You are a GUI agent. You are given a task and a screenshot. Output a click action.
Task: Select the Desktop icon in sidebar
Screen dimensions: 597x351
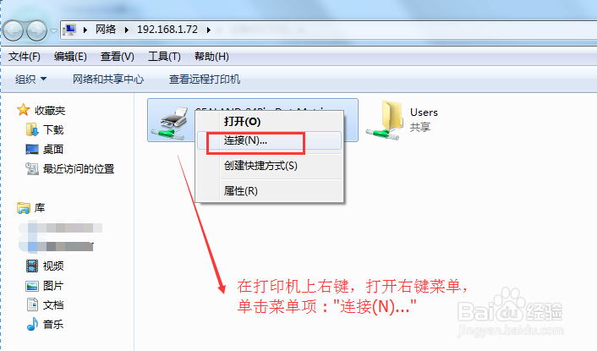pyautogui.click(x=32, y=149)
